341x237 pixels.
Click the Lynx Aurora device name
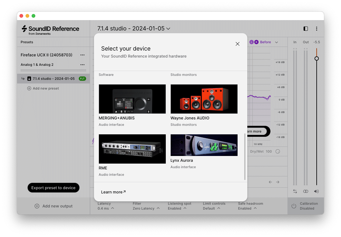click(x=182, y=160)
